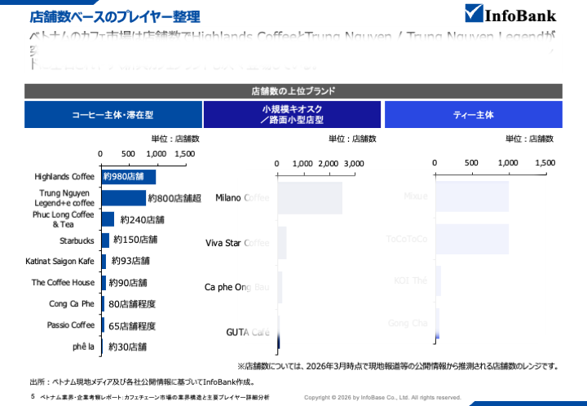Click the faded ToCoToCo bar in tea chart

tap(472, 239)
